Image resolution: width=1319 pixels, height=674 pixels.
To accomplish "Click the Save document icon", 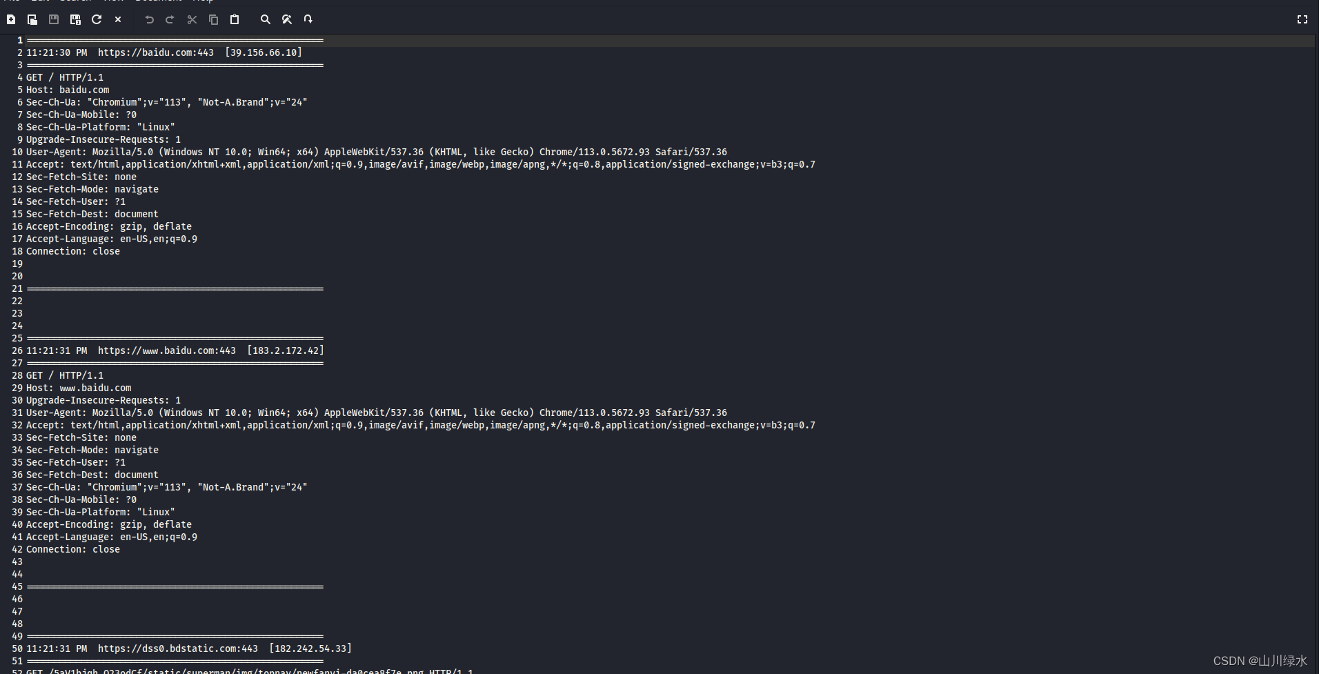I will 54,19.
